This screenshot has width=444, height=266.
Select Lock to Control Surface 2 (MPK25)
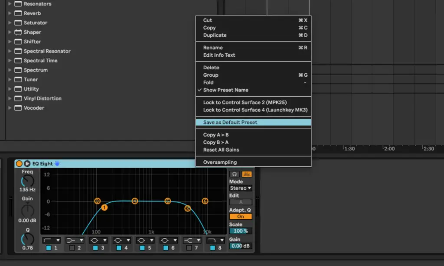(253, 102)
